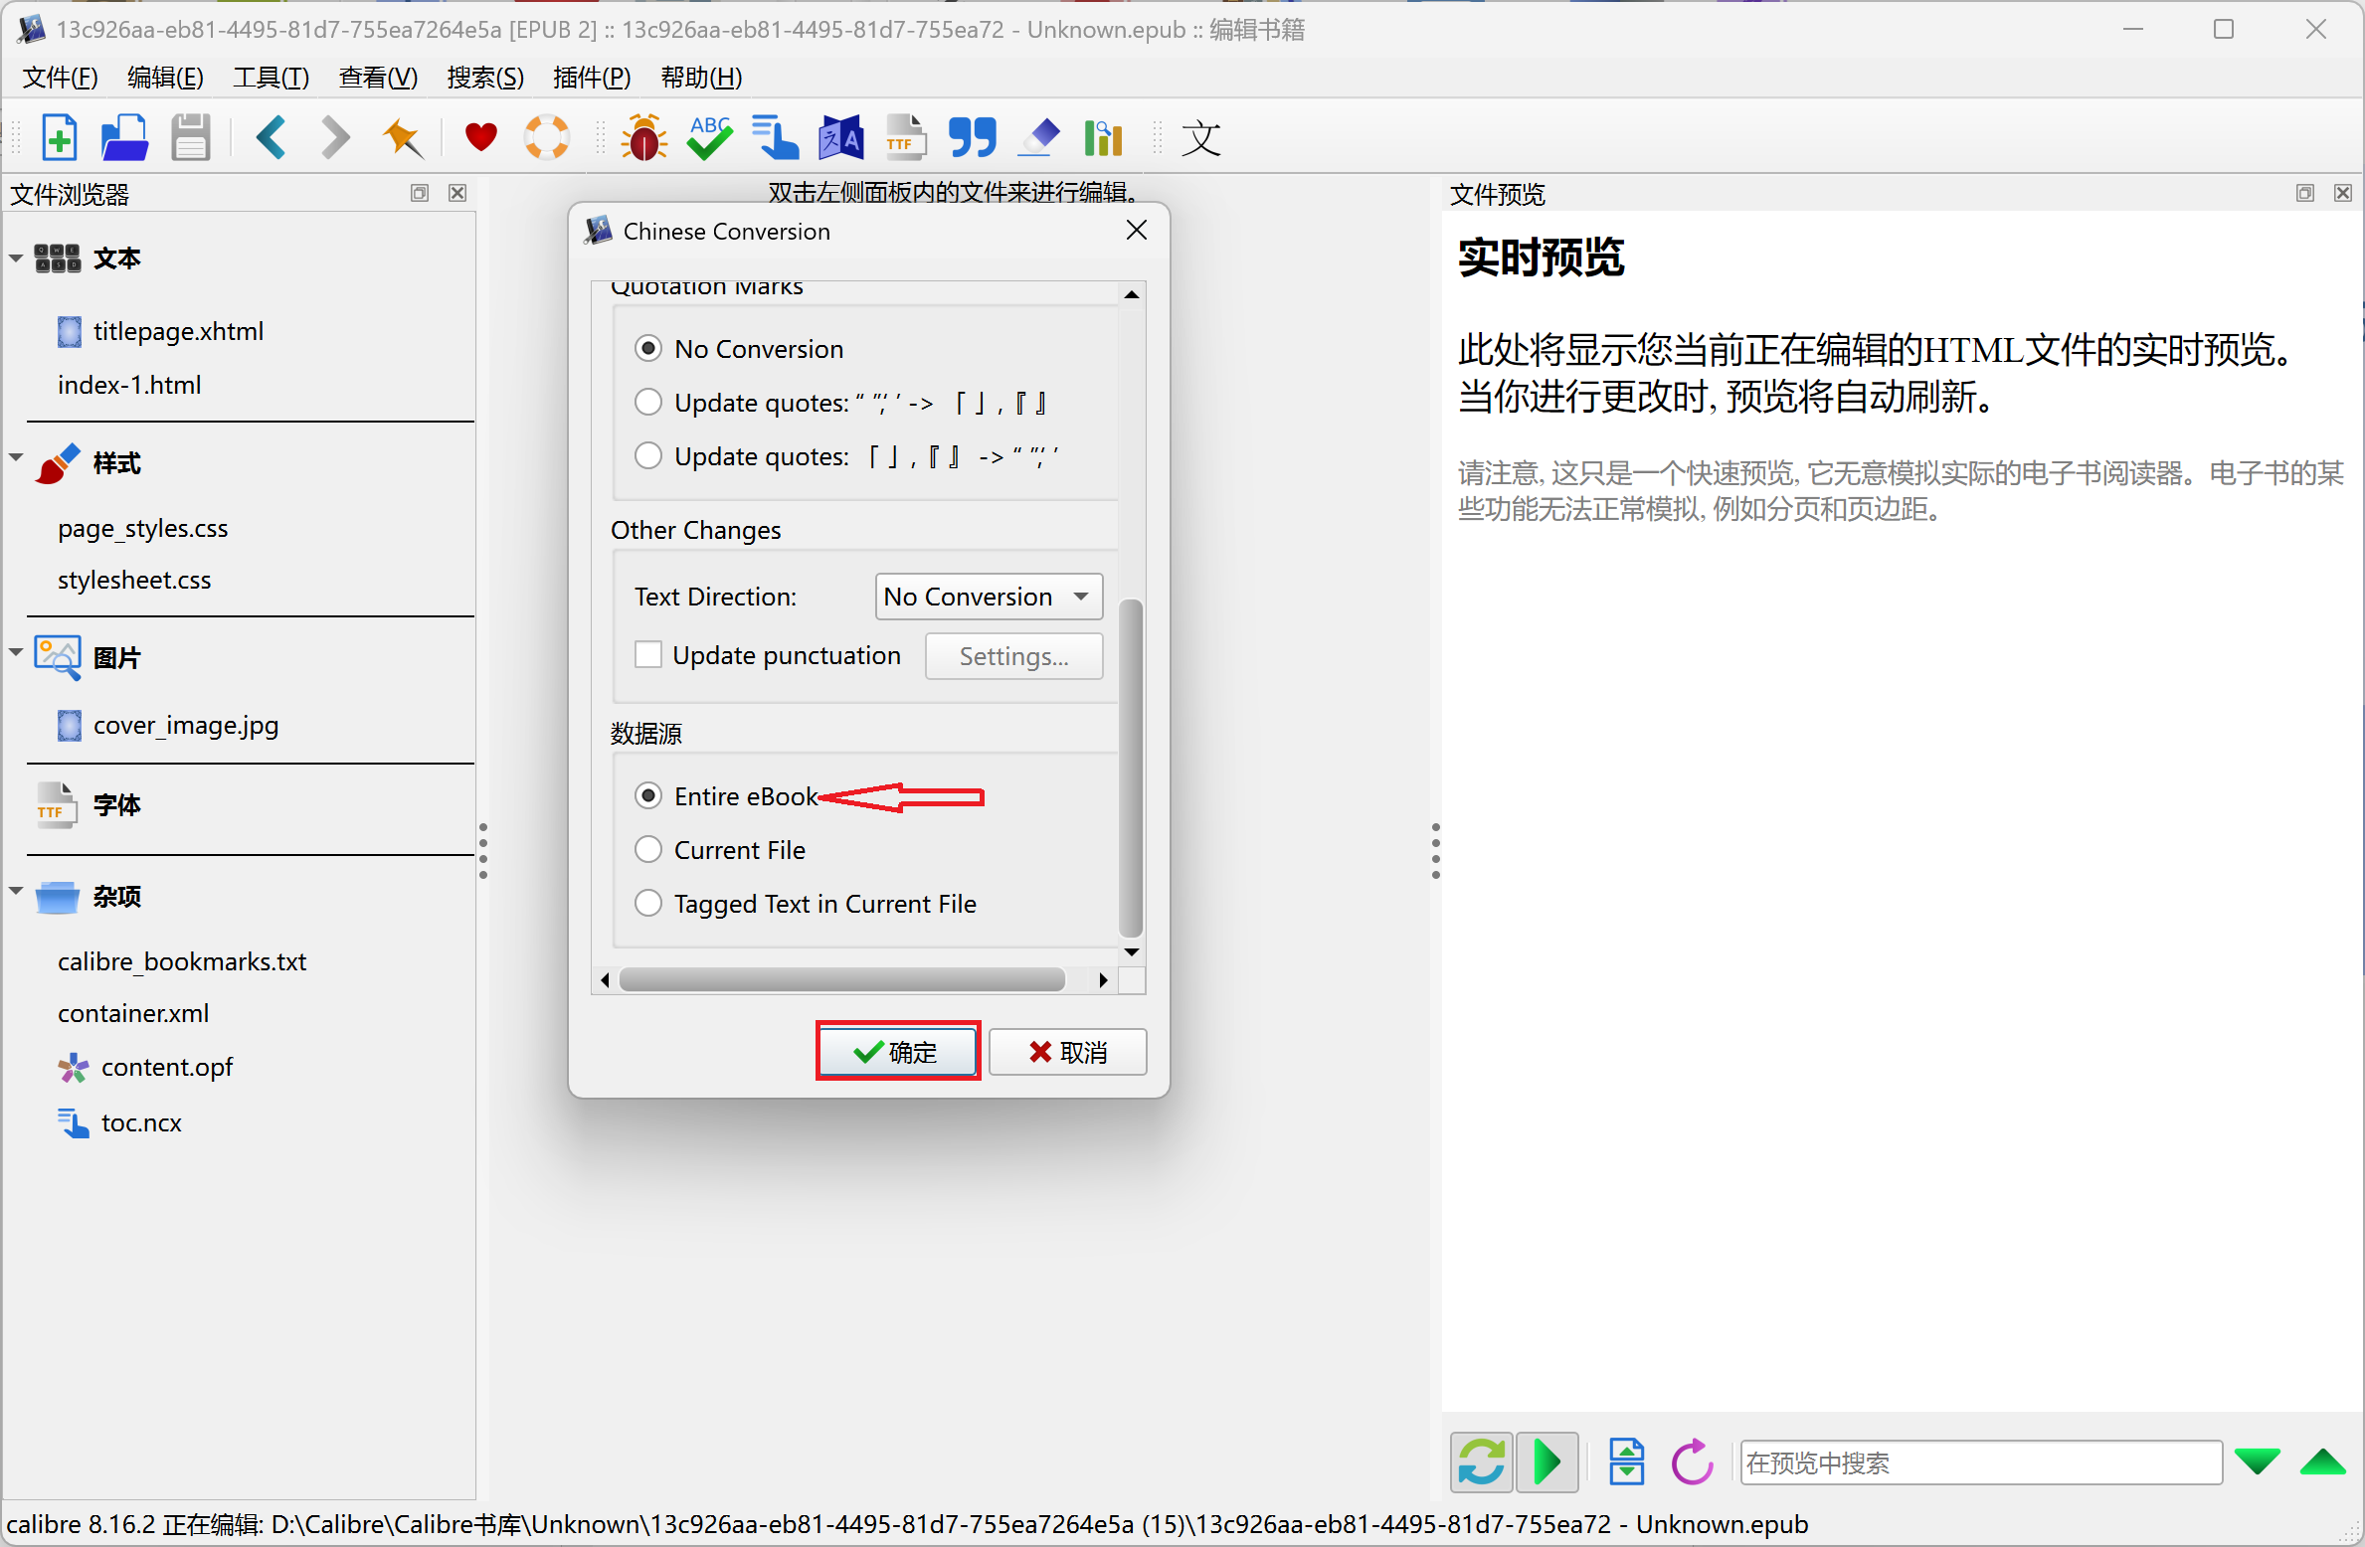Click the 确定 button in dialog
This screenshot has height=1547, width=2365.
897,1052
